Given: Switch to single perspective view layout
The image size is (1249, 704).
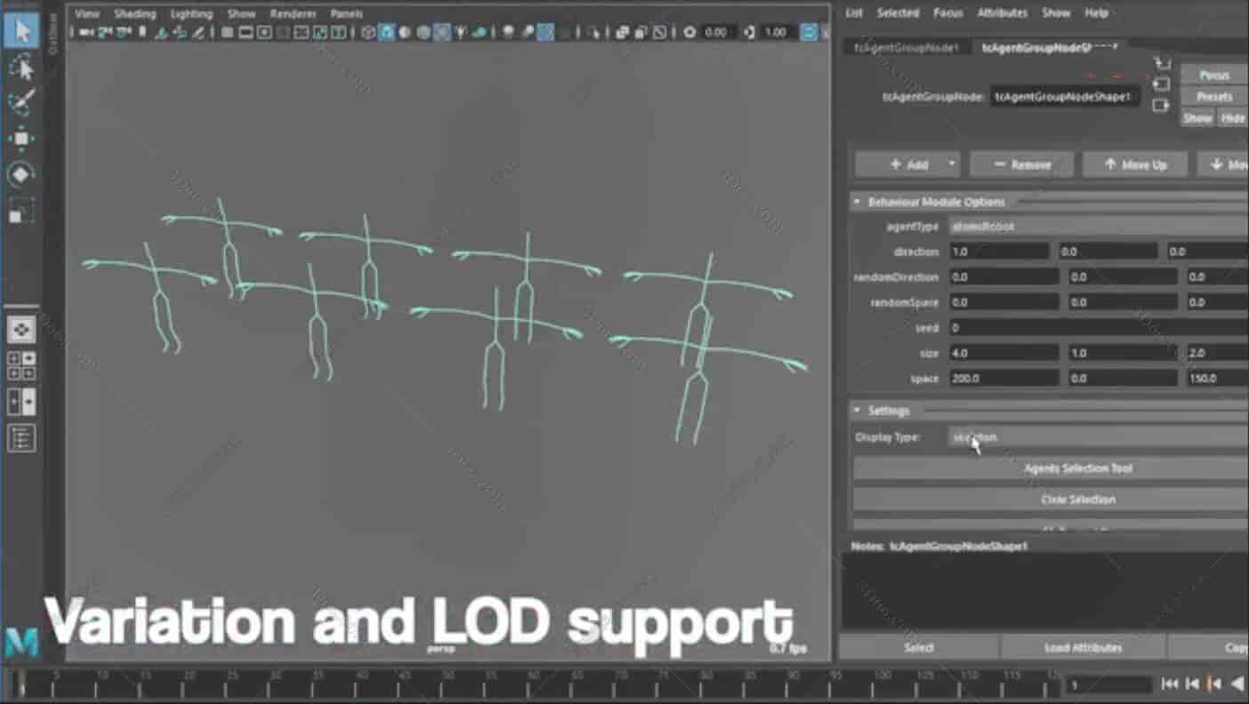Looking at the screenshot, I should 21,329.
